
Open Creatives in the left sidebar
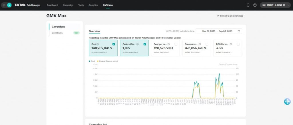pos(57,33)
